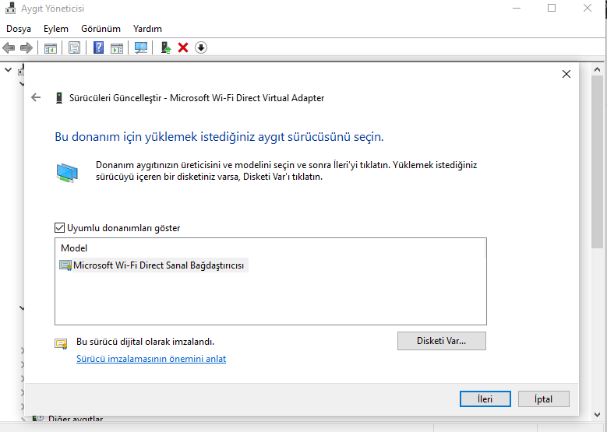Go back using the dialog's left arrow
This screenshot has width=607, height=432.
click(x=36, y=97)
